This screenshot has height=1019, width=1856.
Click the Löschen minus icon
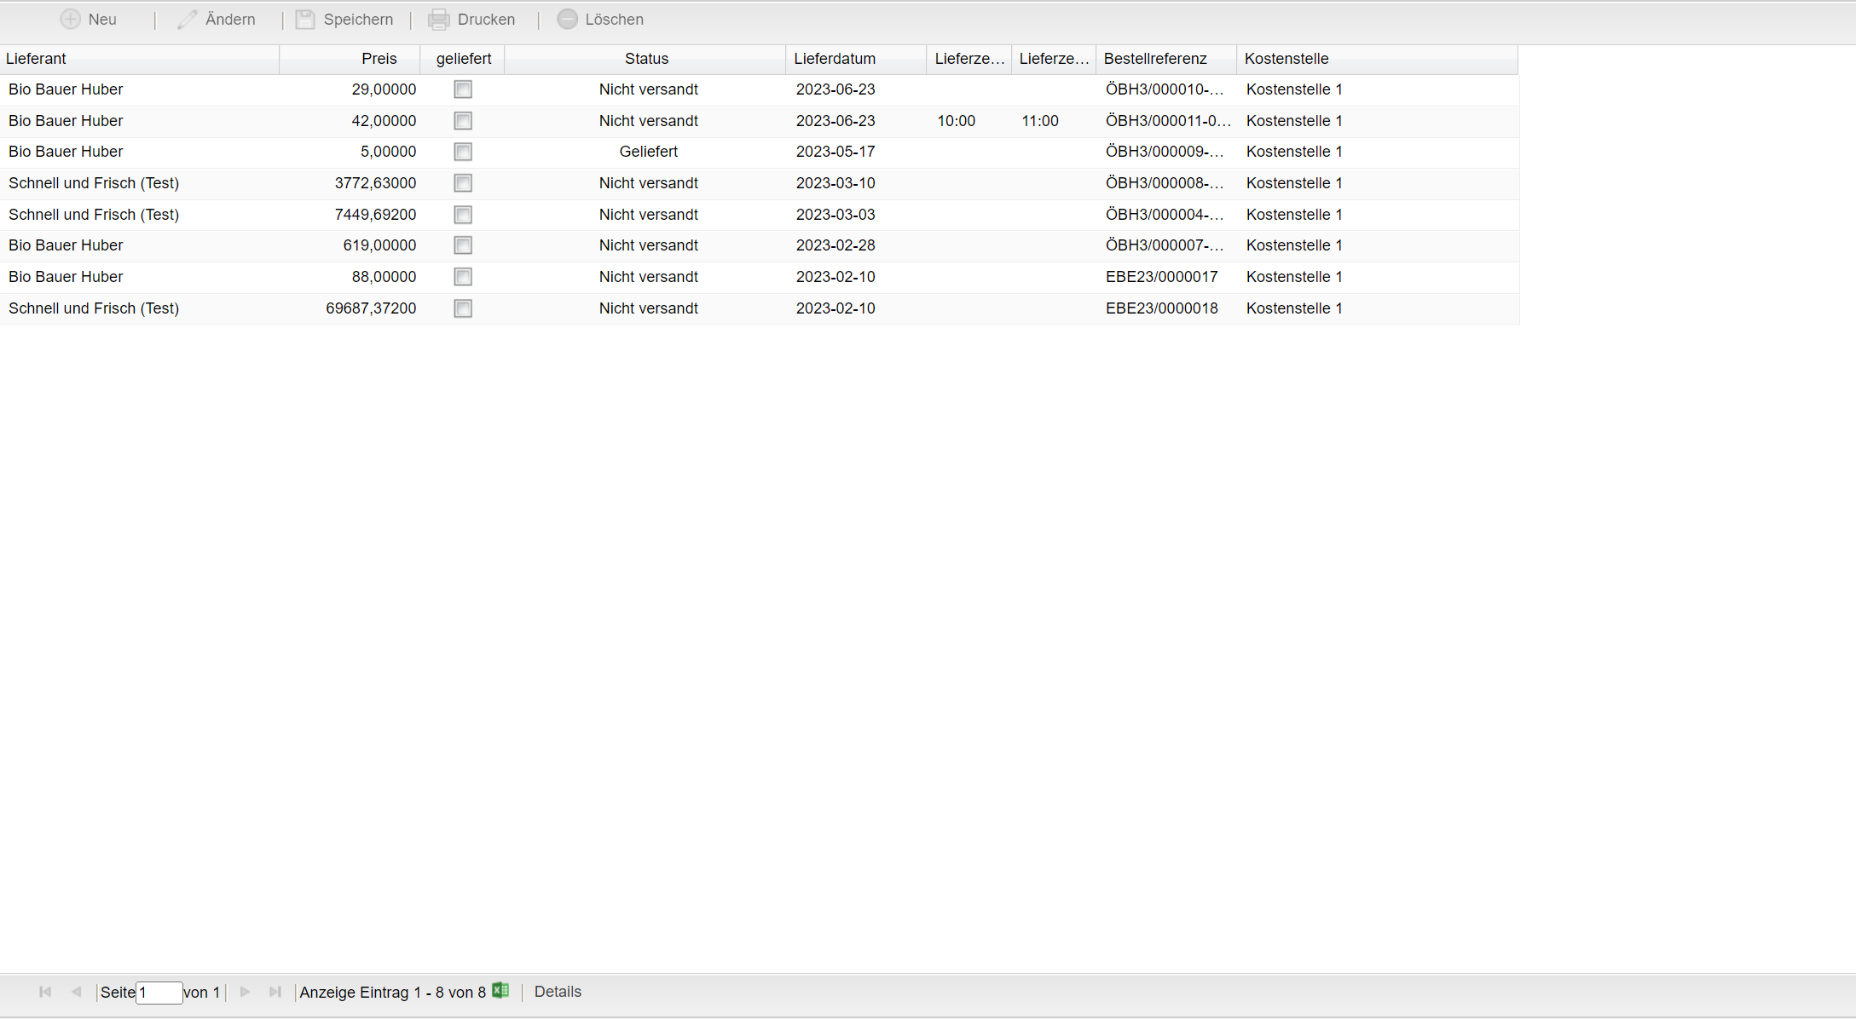[568, 19]
